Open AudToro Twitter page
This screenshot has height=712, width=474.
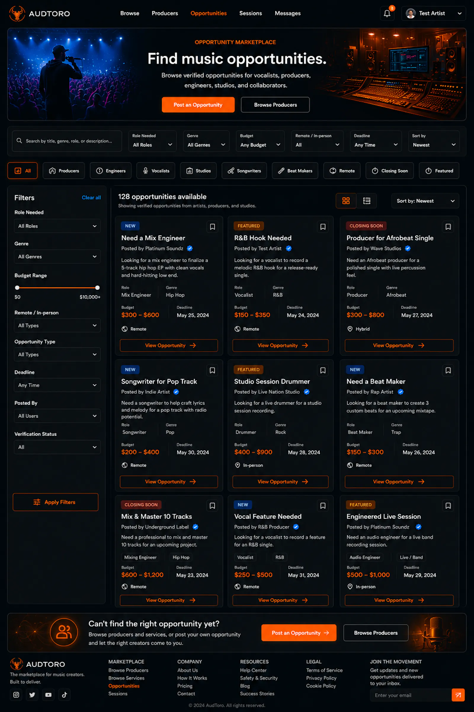point(32,695)
